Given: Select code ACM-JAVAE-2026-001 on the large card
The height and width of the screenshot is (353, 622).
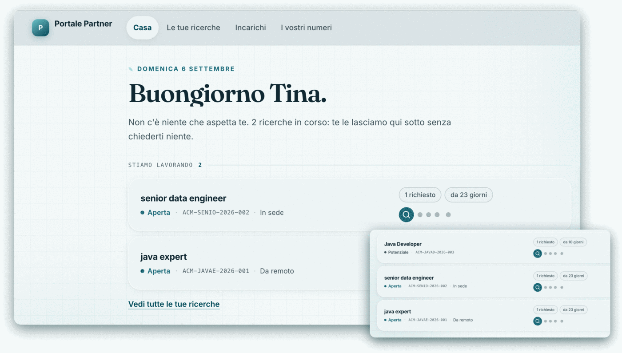Looking at the screenshot, I should [216, 271].
